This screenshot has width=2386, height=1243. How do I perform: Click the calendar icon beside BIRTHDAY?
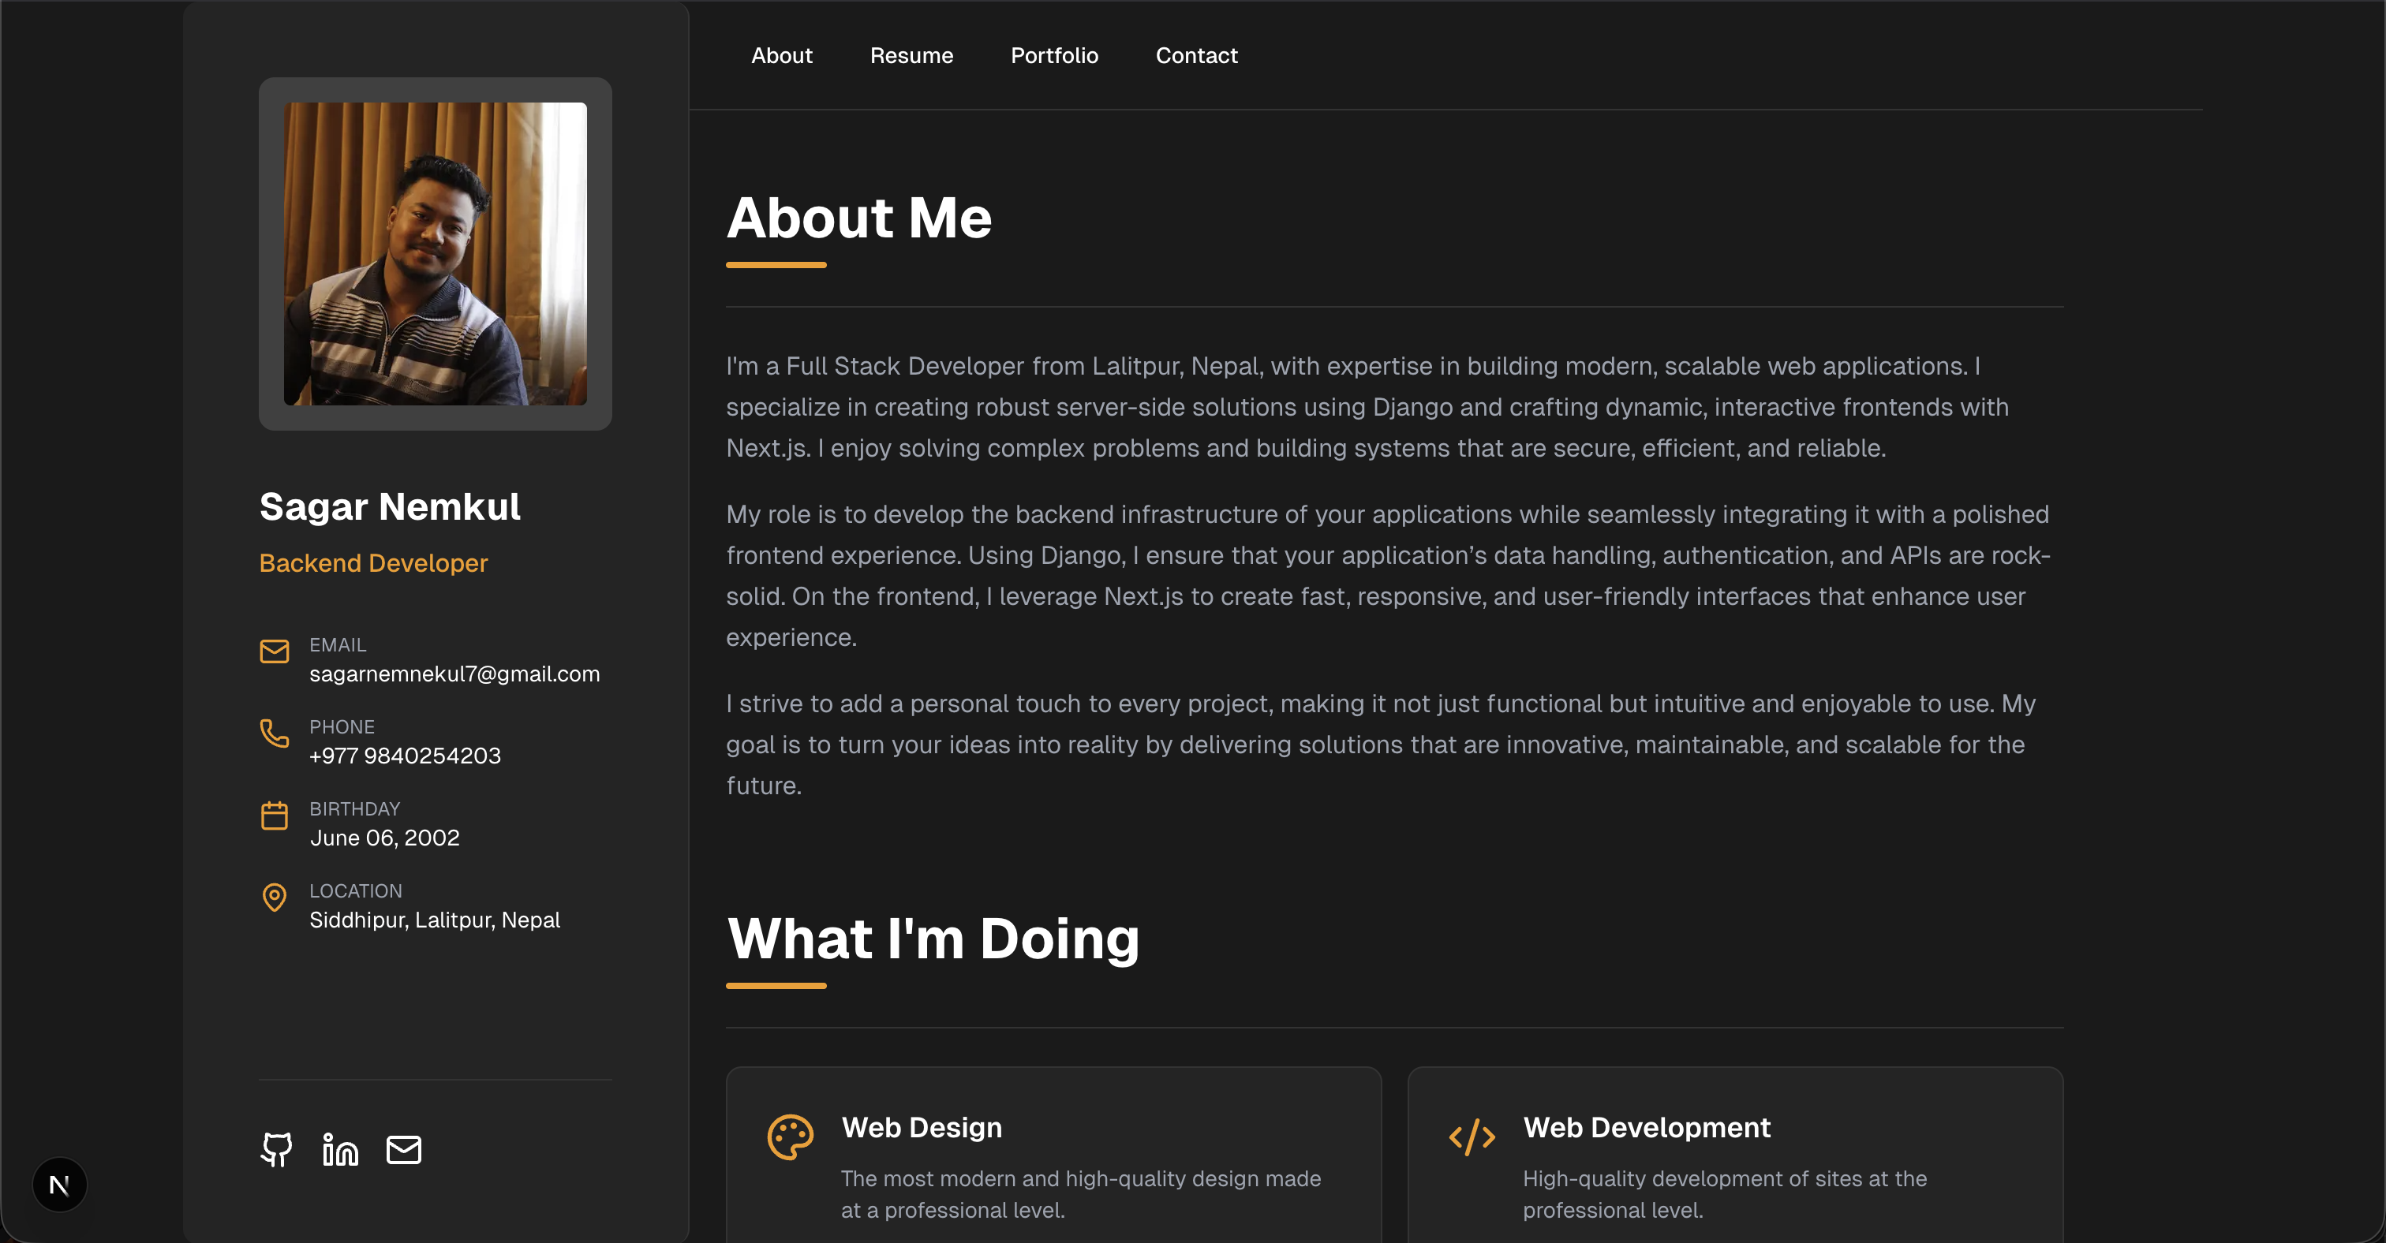pos(274,816)
